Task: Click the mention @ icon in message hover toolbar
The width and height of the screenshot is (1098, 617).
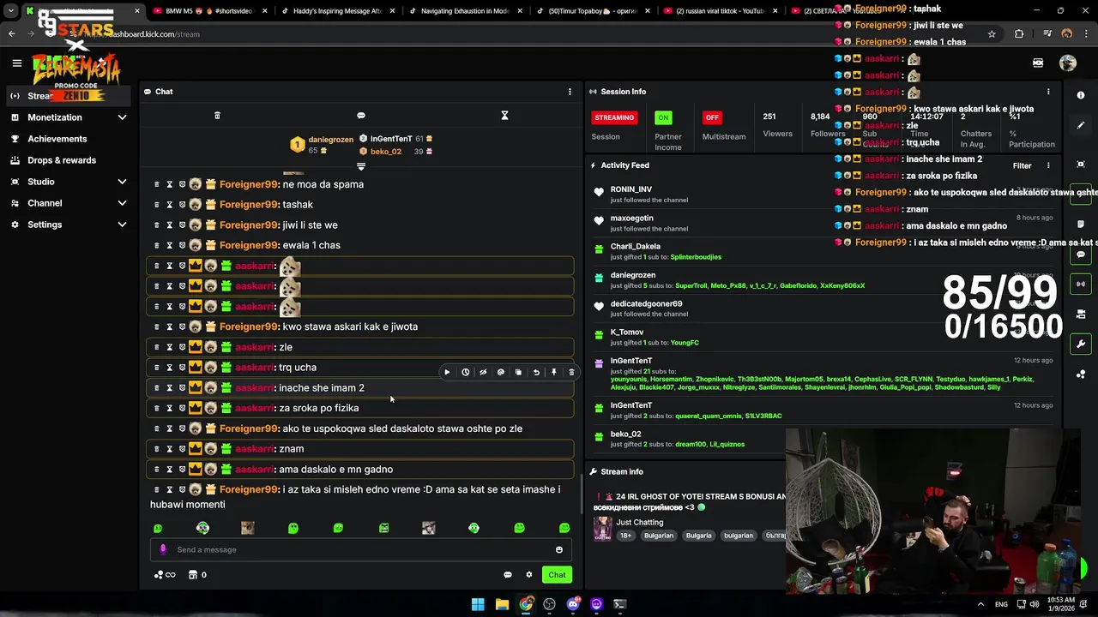Action: click(x=501, y=373)
